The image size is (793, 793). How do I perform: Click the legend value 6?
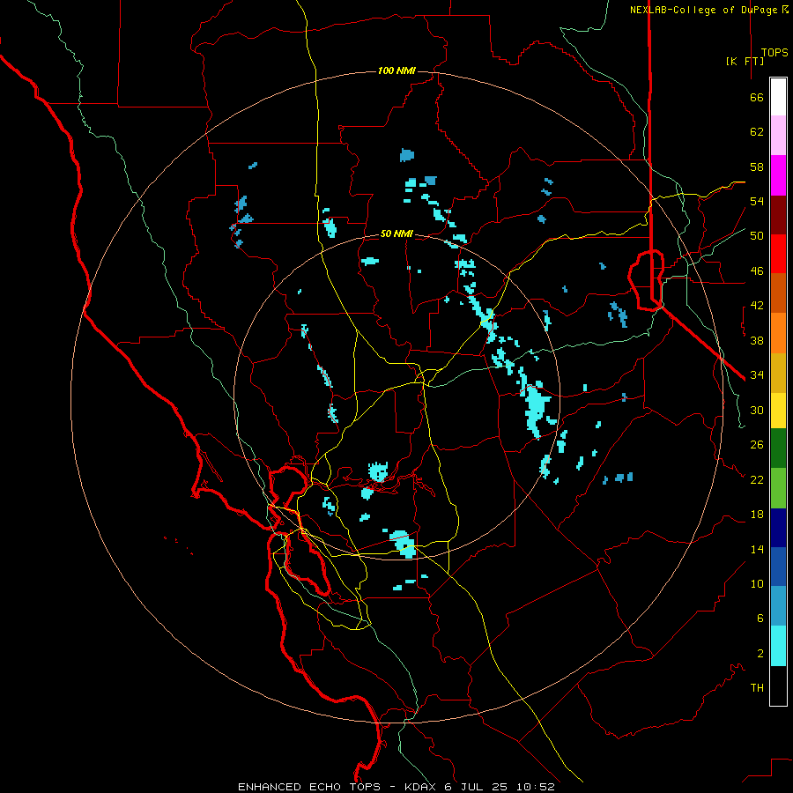tap(760, 619)
